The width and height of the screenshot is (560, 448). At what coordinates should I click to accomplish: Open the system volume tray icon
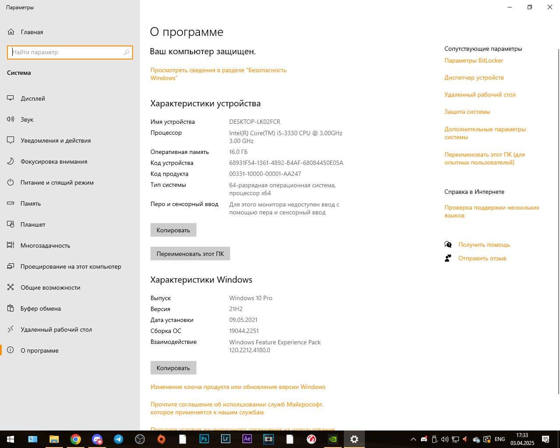(445, 439)
